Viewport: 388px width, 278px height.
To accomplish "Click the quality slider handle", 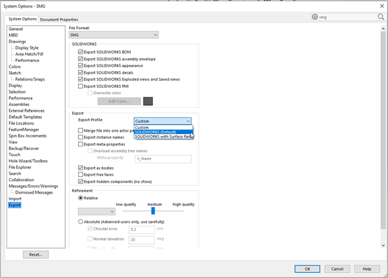I will click(153, 211).
